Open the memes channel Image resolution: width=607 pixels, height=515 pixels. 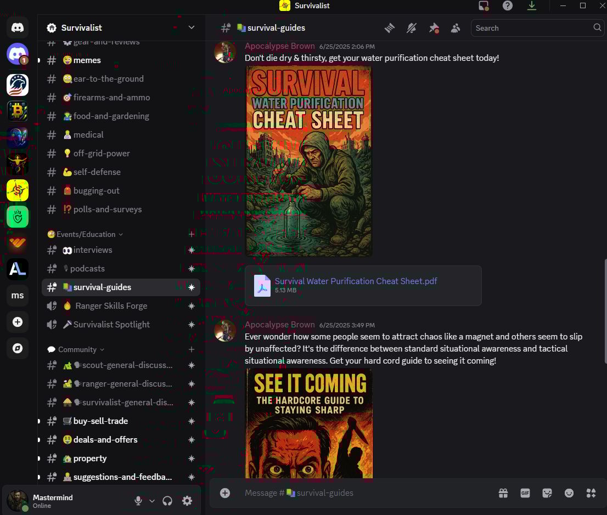[121, 60]
